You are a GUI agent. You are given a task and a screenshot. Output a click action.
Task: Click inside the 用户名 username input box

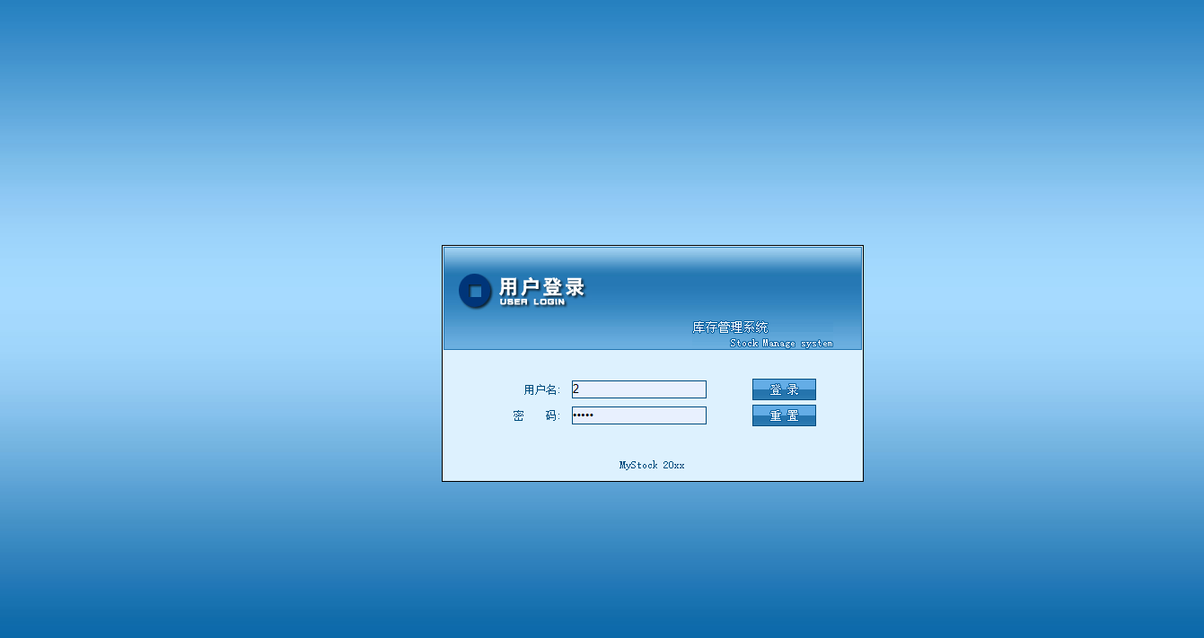[638, 389]
